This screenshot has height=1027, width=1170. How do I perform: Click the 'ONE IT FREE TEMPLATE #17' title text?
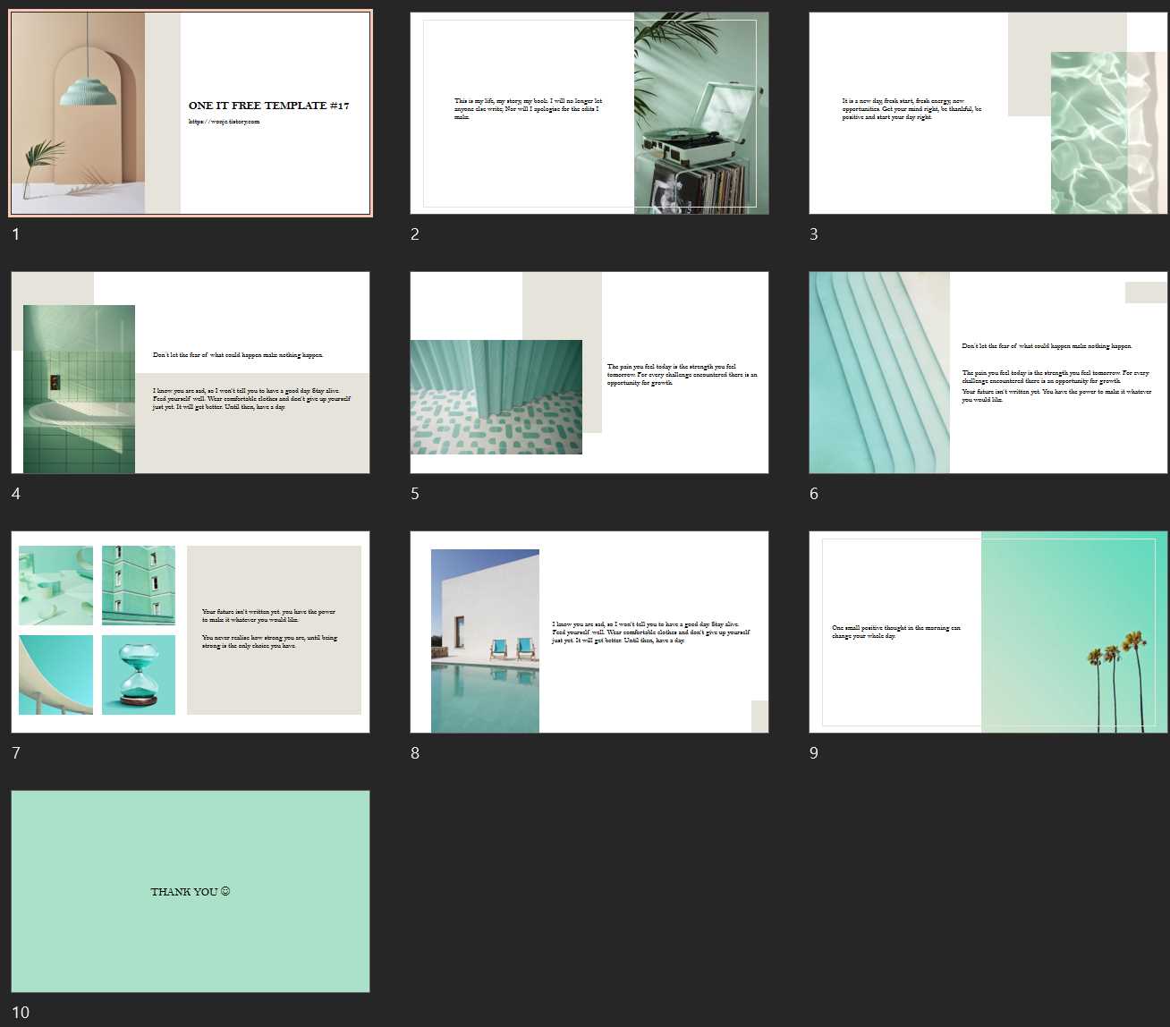pos(268,106)
